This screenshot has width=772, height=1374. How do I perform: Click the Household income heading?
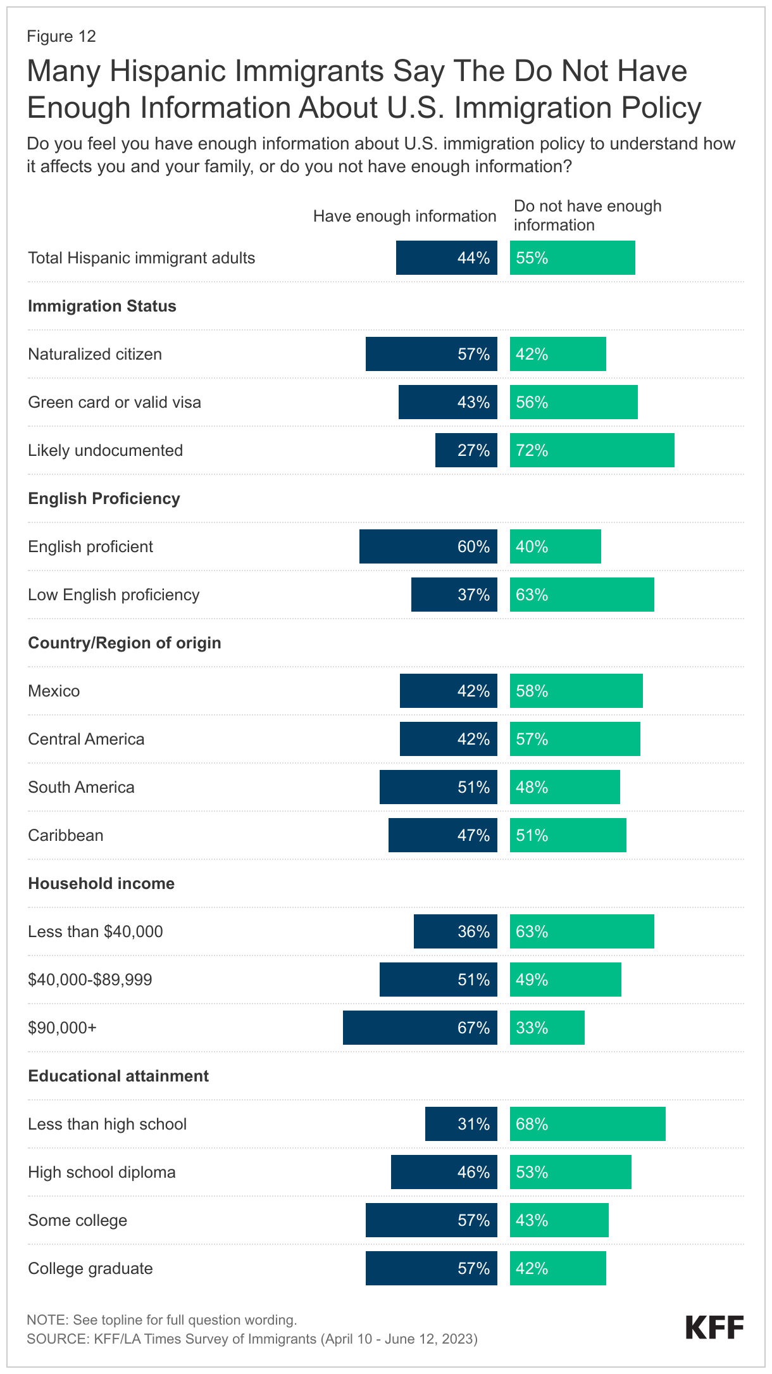pyautogui.click(x=101, y=883)
